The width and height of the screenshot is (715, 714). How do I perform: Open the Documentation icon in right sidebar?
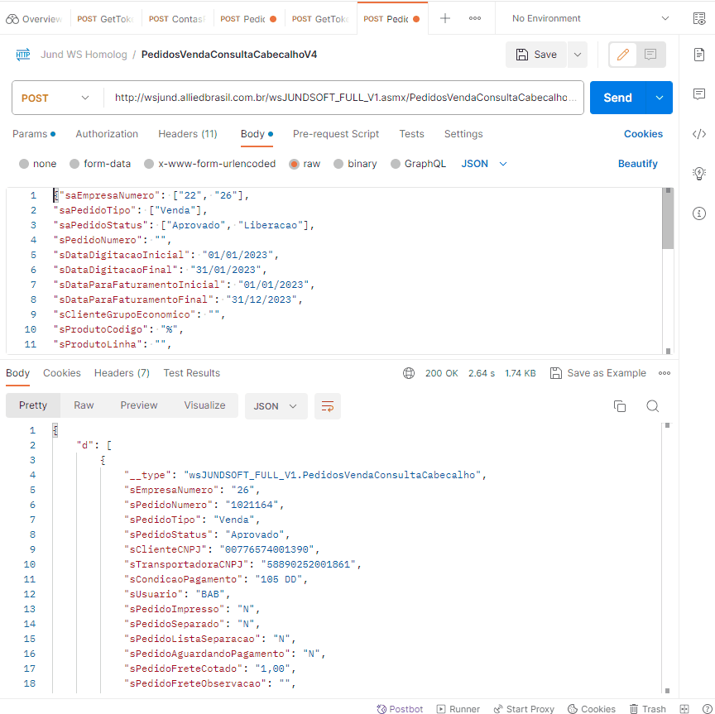tap(698, 55)
